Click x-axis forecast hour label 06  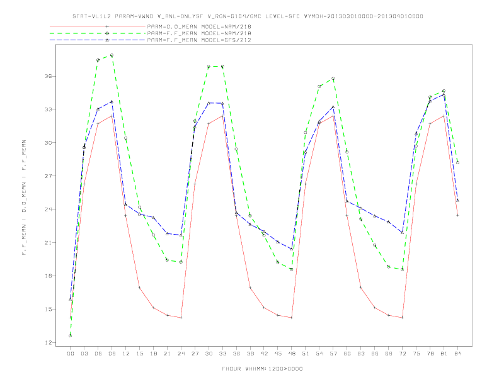(x=98, y=354)
